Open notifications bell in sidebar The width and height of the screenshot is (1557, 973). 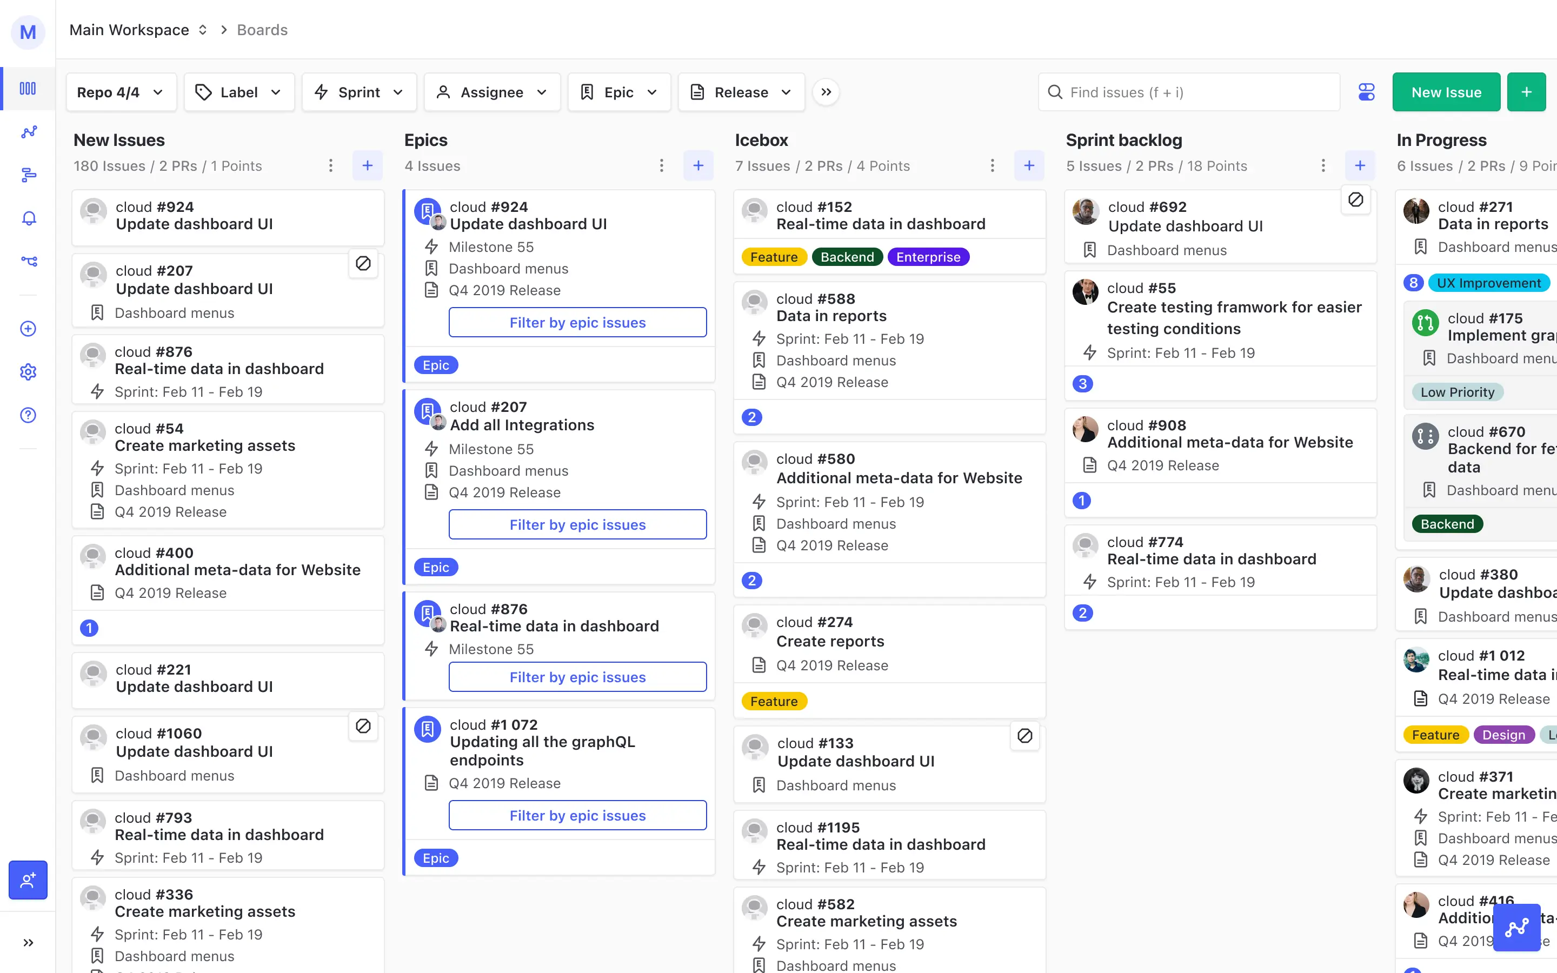(28, 218)
